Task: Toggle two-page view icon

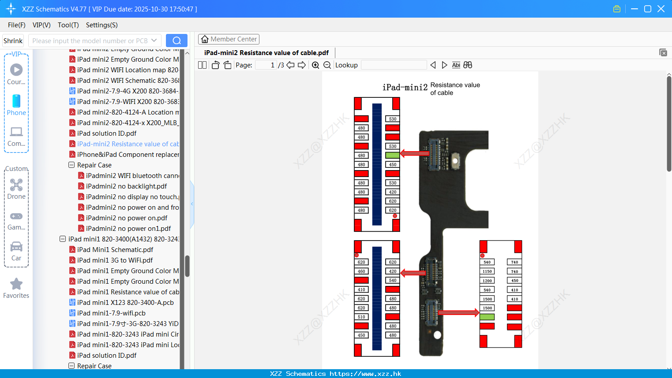Action: 202,65
